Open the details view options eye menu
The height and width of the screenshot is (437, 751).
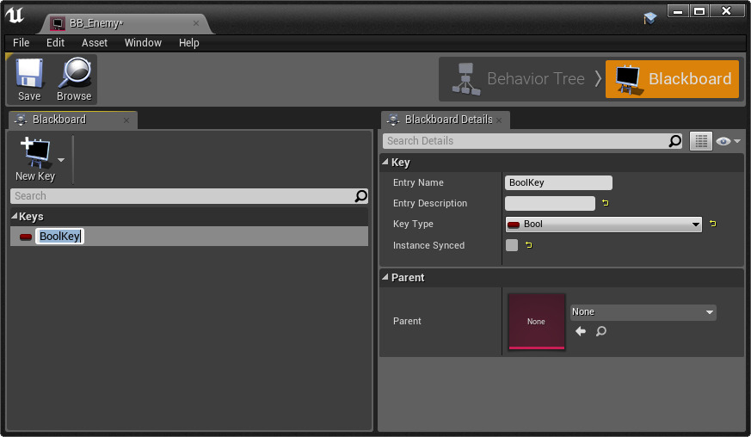click(729, 141)
